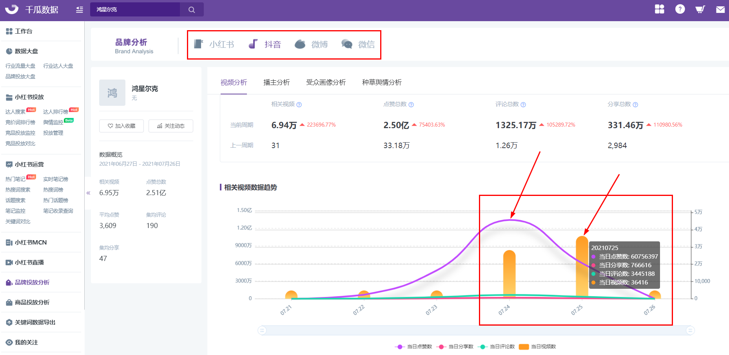
Task: Click the 小红书MCN building icon
Action: point(9,243)
